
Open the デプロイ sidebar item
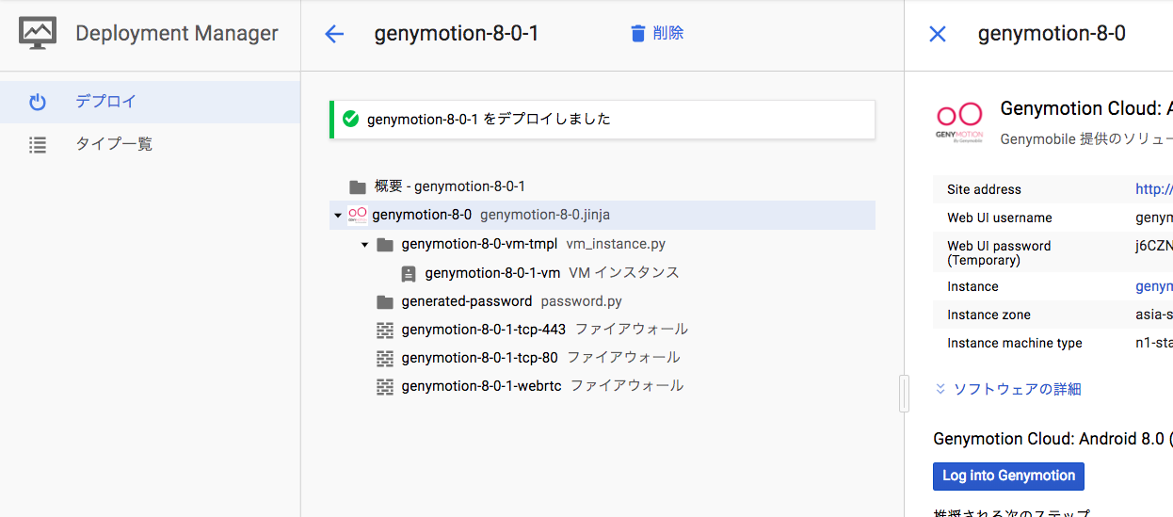tap(150, 102)
